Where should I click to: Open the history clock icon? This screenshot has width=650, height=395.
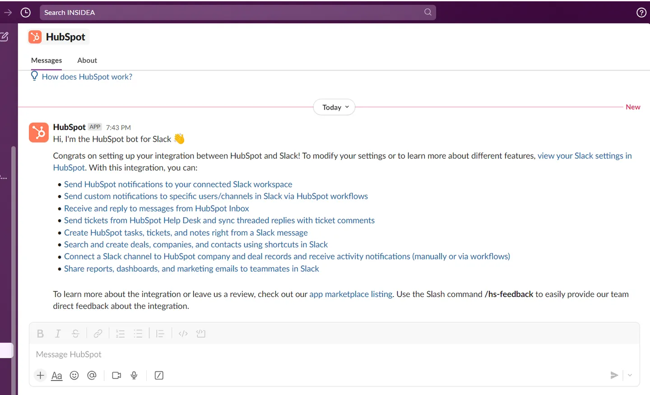[26, 12]
